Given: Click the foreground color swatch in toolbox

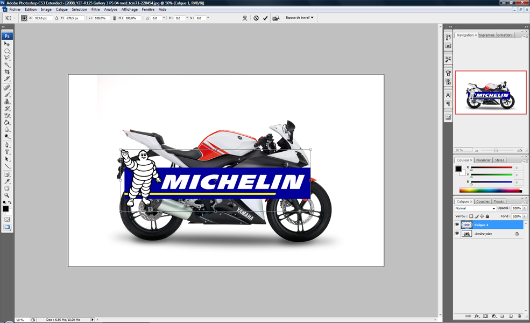Looking at the screenshot, I should tap(5, 209).
